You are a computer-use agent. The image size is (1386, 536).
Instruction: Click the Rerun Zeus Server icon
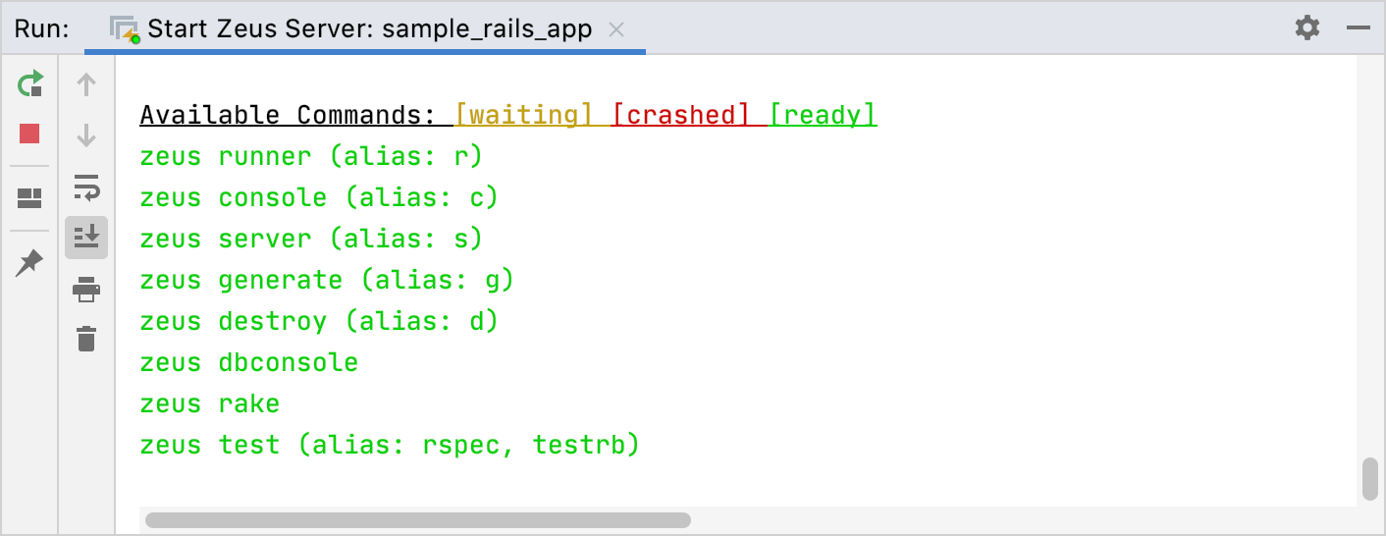(x=30, y=84)
